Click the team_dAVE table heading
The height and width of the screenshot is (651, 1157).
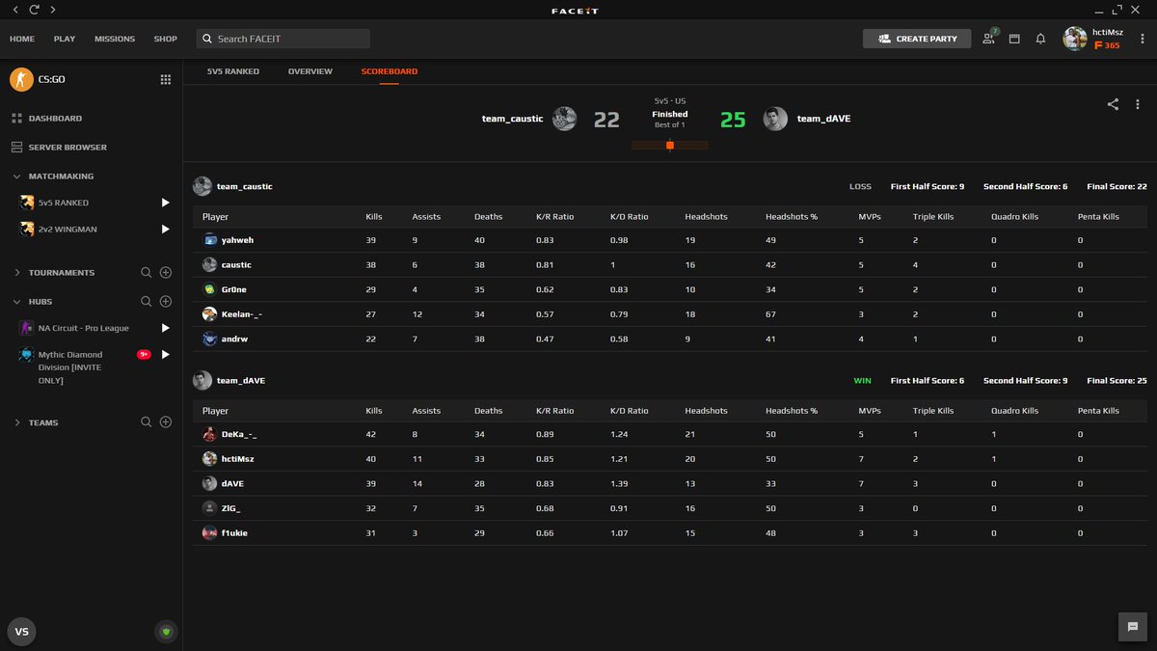pos(240,380)
